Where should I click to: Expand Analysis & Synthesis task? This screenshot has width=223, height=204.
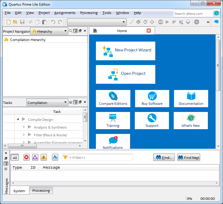click(x=24, y=127)
